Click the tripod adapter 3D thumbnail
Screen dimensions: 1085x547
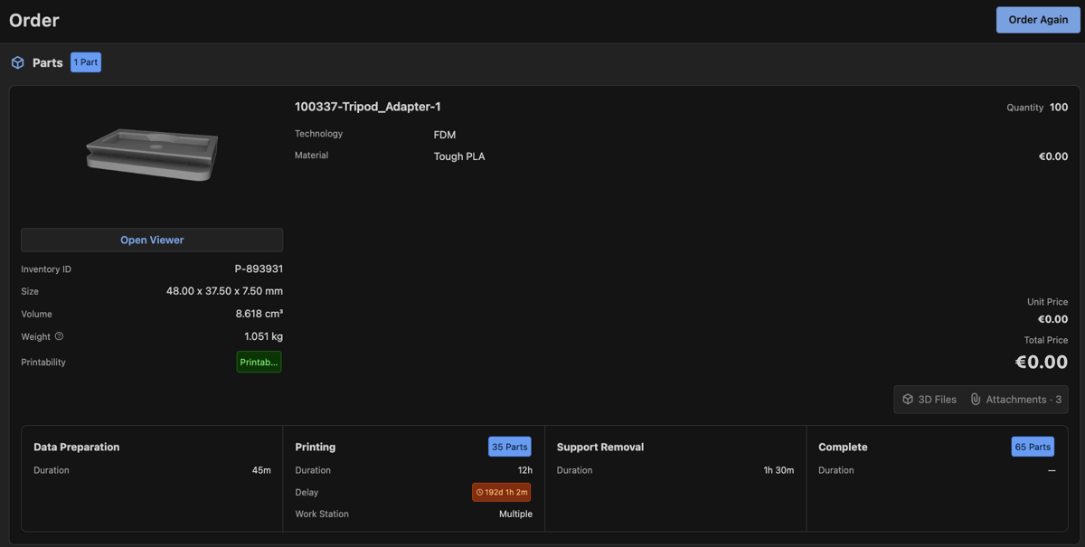coord(152,155)
